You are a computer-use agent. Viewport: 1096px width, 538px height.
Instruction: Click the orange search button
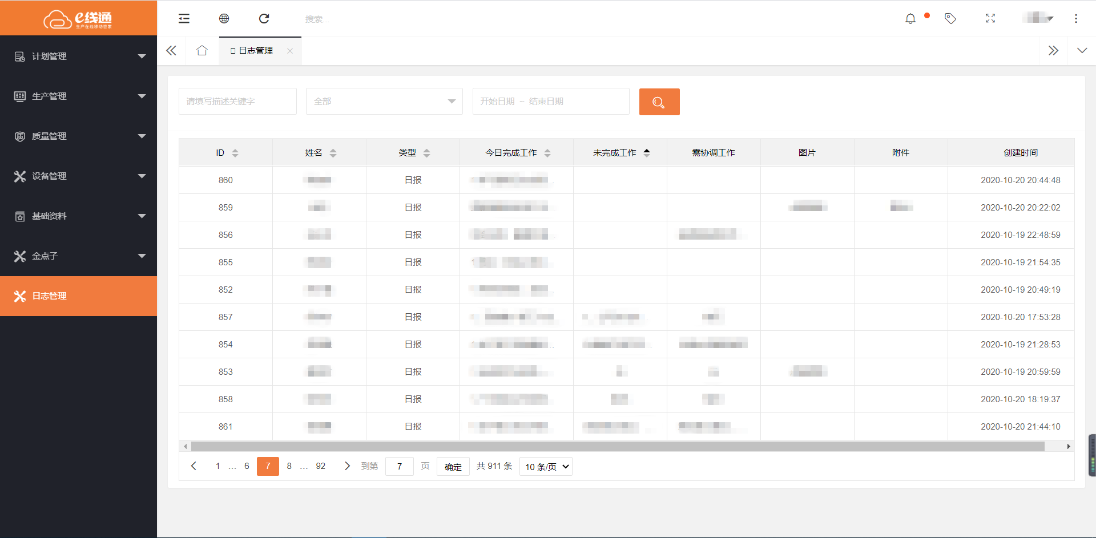point(659,102)
